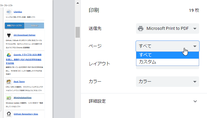Click the preview scrollbar thumb
This screenshot has height=118, width=207.
[78, 32]
